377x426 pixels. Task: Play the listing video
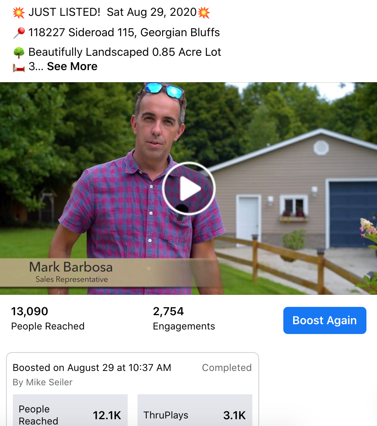pyautogui.click(x=188, y=188)
